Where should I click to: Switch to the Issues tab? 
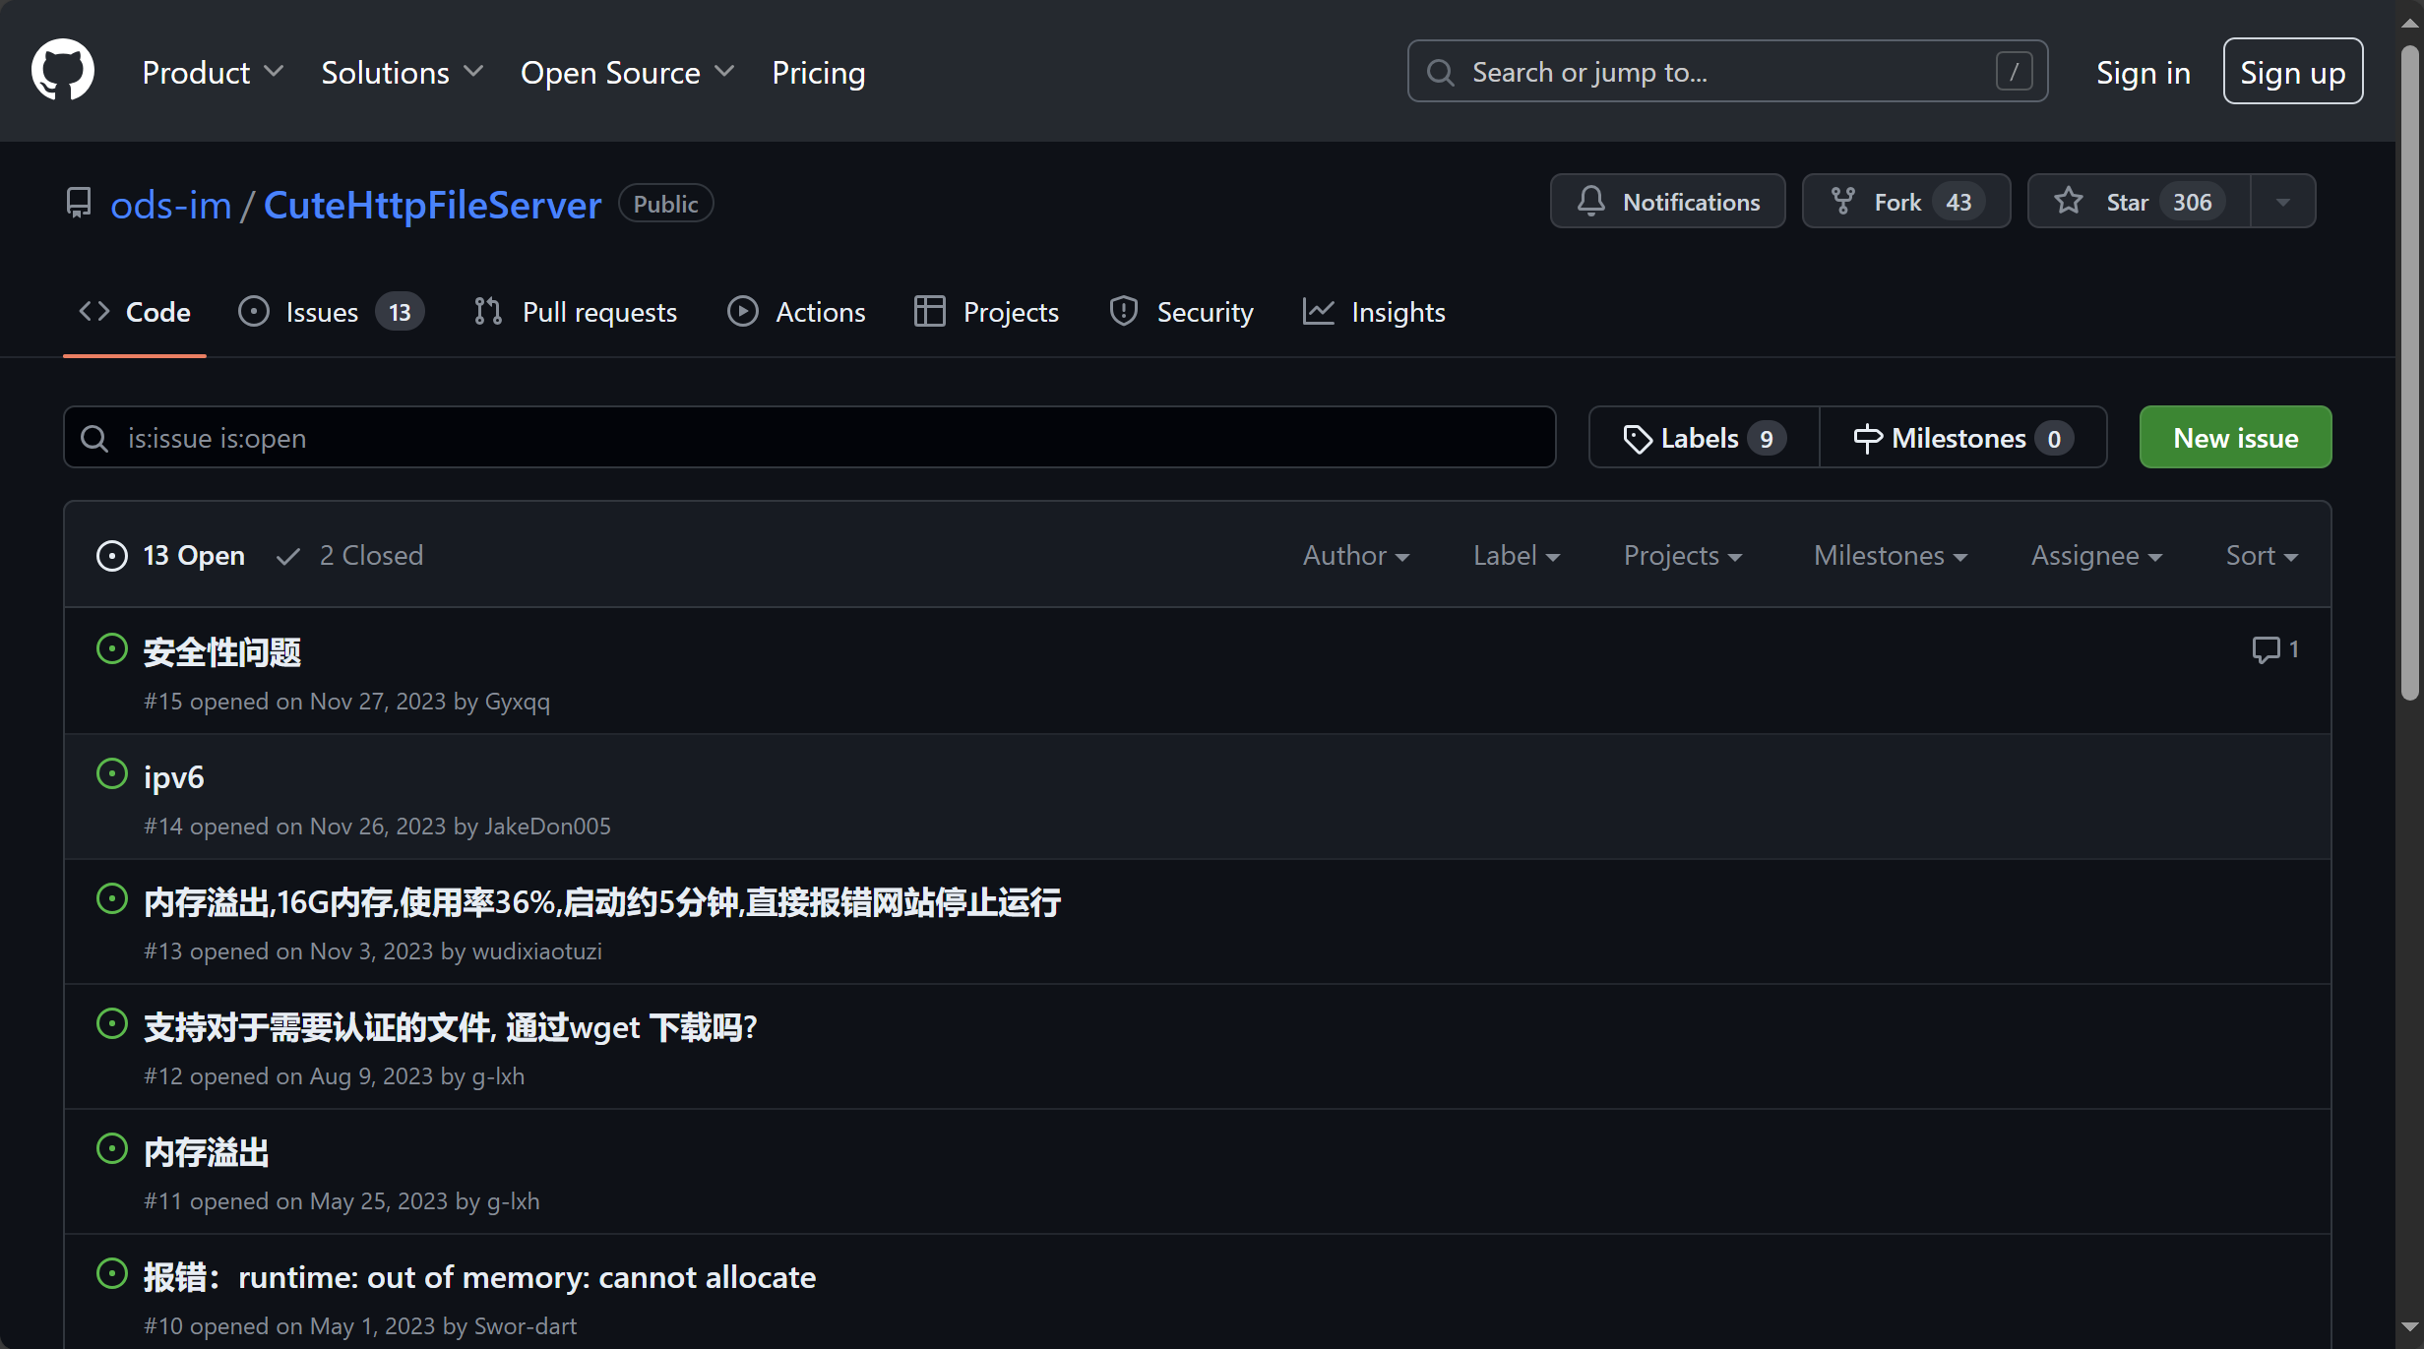pyautogui.click(x=331, y=312)
